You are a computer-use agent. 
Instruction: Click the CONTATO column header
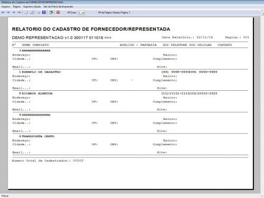click(224, 45)
